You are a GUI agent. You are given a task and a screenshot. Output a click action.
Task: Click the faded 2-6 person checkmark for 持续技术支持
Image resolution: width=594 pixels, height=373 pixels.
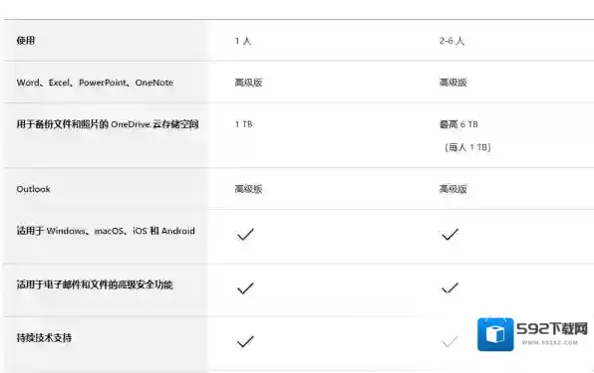tap(449, 341)
